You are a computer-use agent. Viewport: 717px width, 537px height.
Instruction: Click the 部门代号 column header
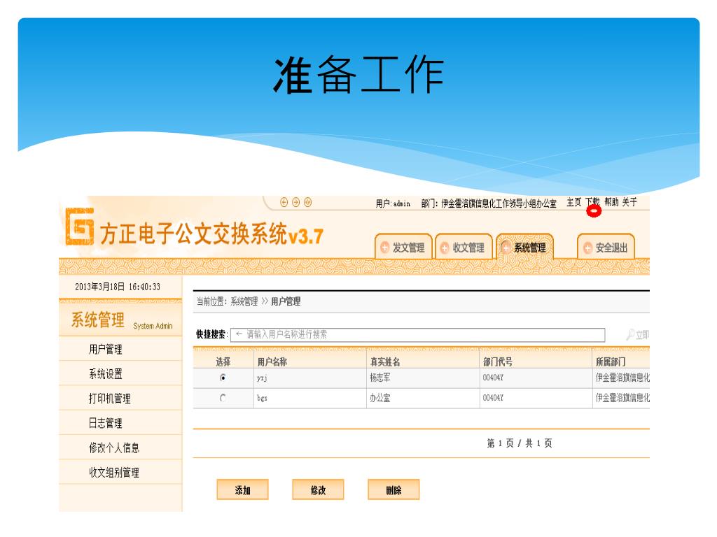(498, 361)
